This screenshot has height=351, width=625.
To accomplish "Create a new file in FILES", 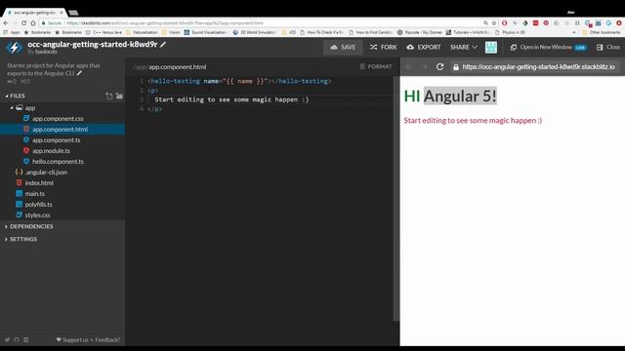I will coord(109,96).
